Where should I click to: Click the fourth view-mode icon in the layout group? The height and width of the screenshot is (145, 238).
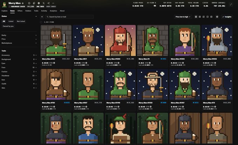point(208,17)
